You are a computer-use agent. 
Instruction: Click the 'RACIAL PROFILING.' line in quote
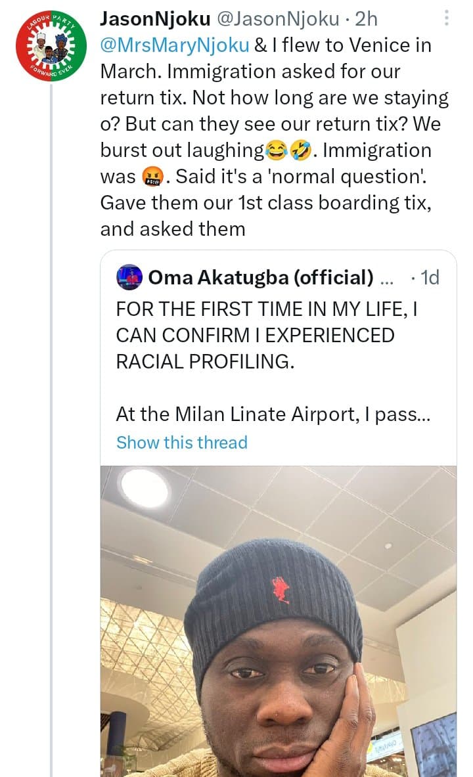pos(205,361)
